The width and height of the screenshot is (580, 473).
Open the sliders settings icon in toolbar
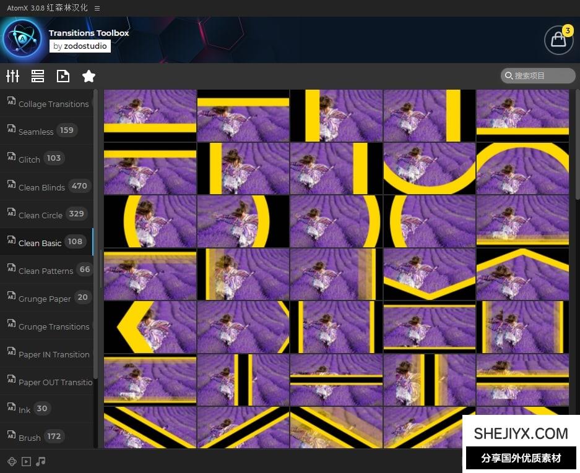(12, 76)
